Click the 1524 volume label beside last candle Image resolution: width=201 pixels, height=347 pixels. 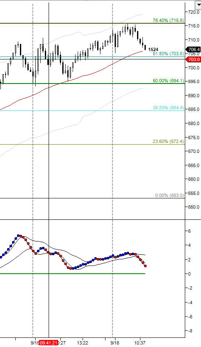coord(153,49)
